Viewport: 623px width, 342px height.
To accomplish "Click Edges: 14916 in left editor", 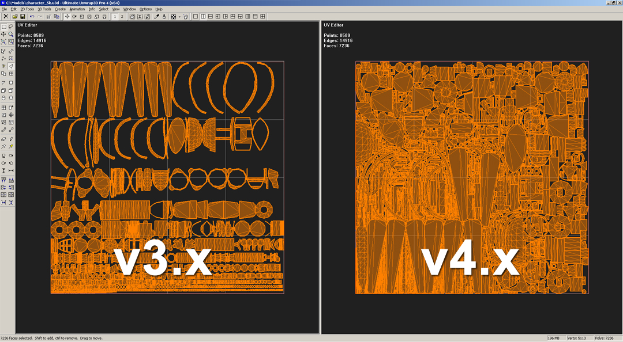I will click(32, 40).
